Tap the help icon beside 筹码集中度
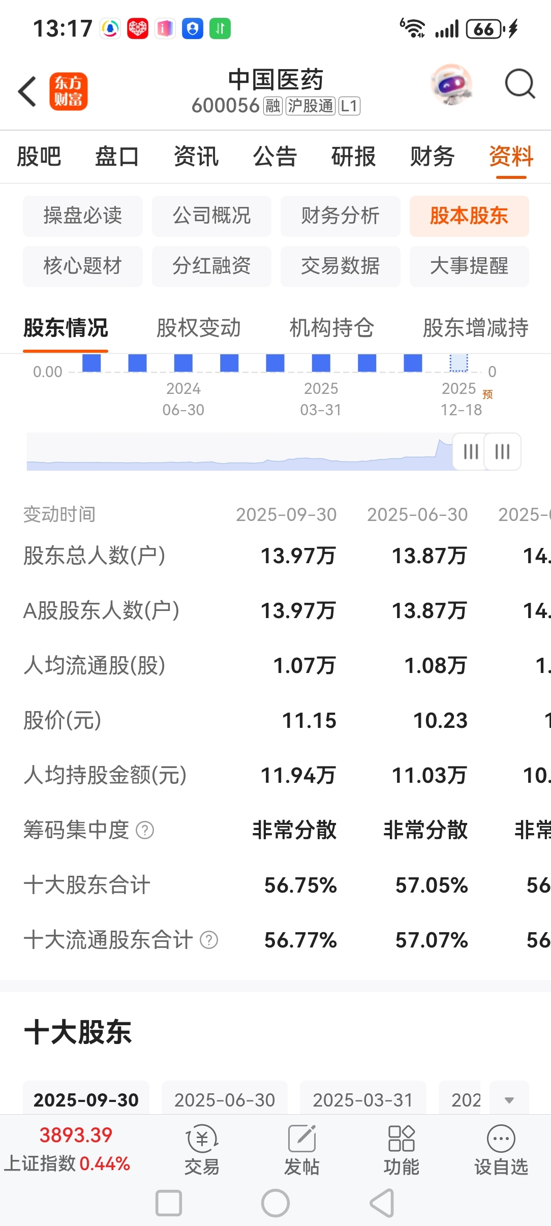 coord(145,830)
